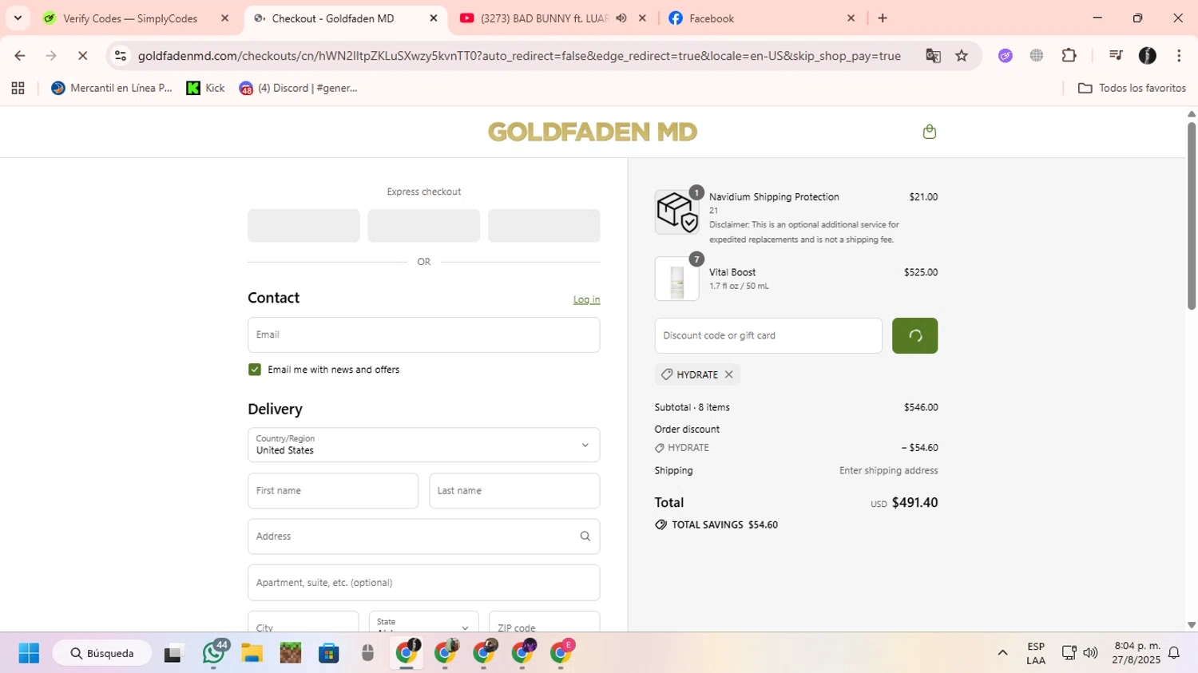This screenshot has width=1198, height=673.
Task: Uncheck Email me with news and offers
Action: (x=255, y=370)
